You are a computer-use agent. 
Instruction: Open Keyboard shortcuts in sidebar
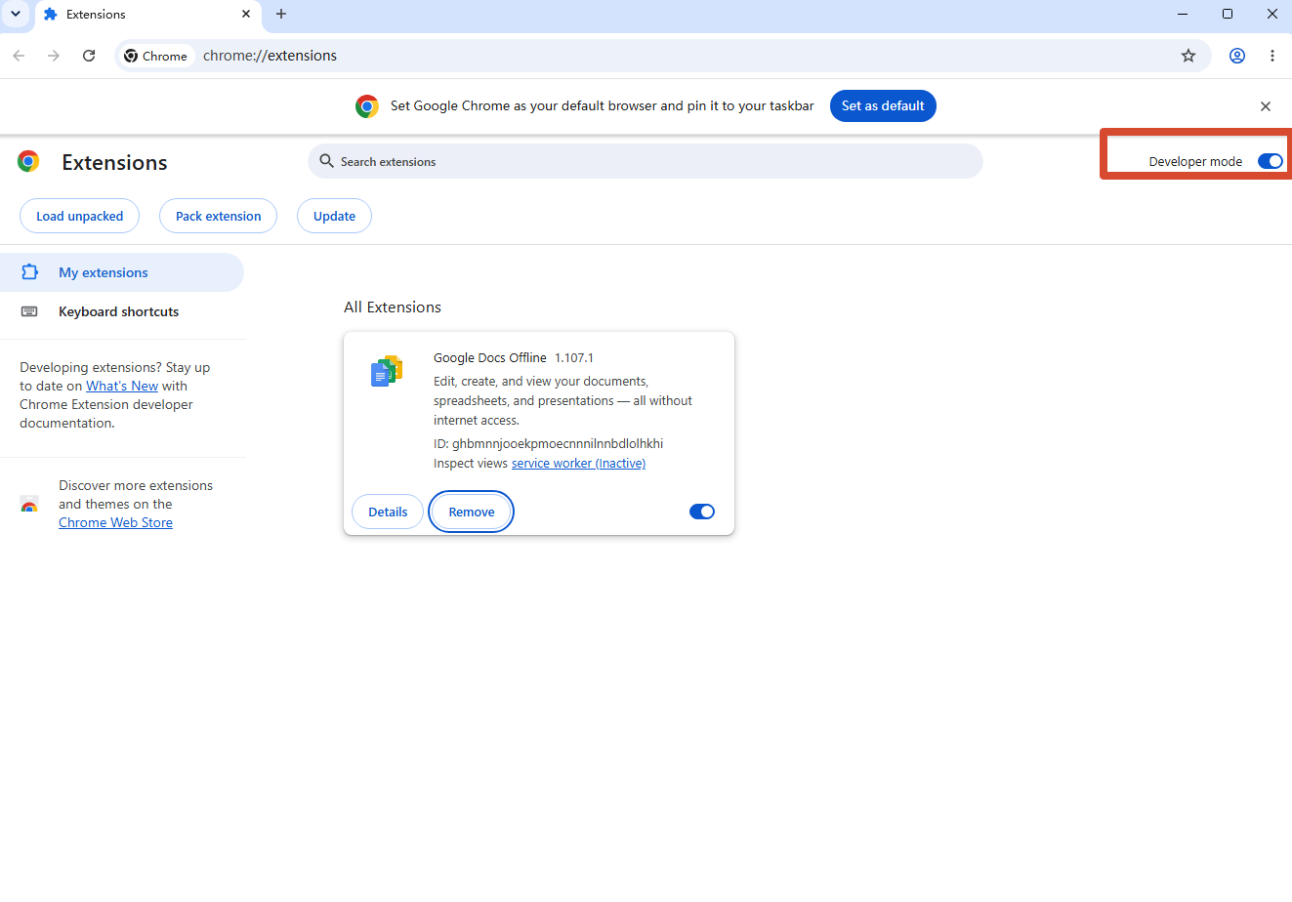tap(122, 311)
